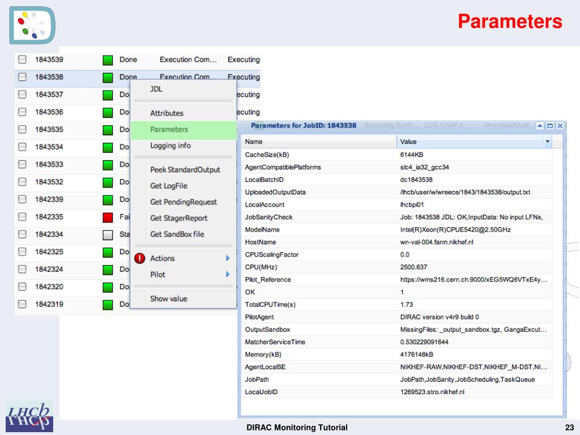The width and height of the screenshot is (580, 435).
Task: Click red failed status icon of job 1842335
Action: point(108,217)
